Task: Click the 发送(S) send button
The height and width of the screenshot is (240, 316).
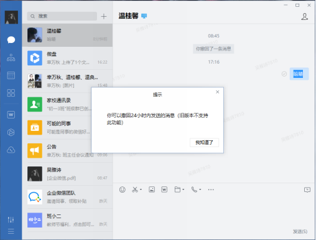Action: (x=300, y=231)
